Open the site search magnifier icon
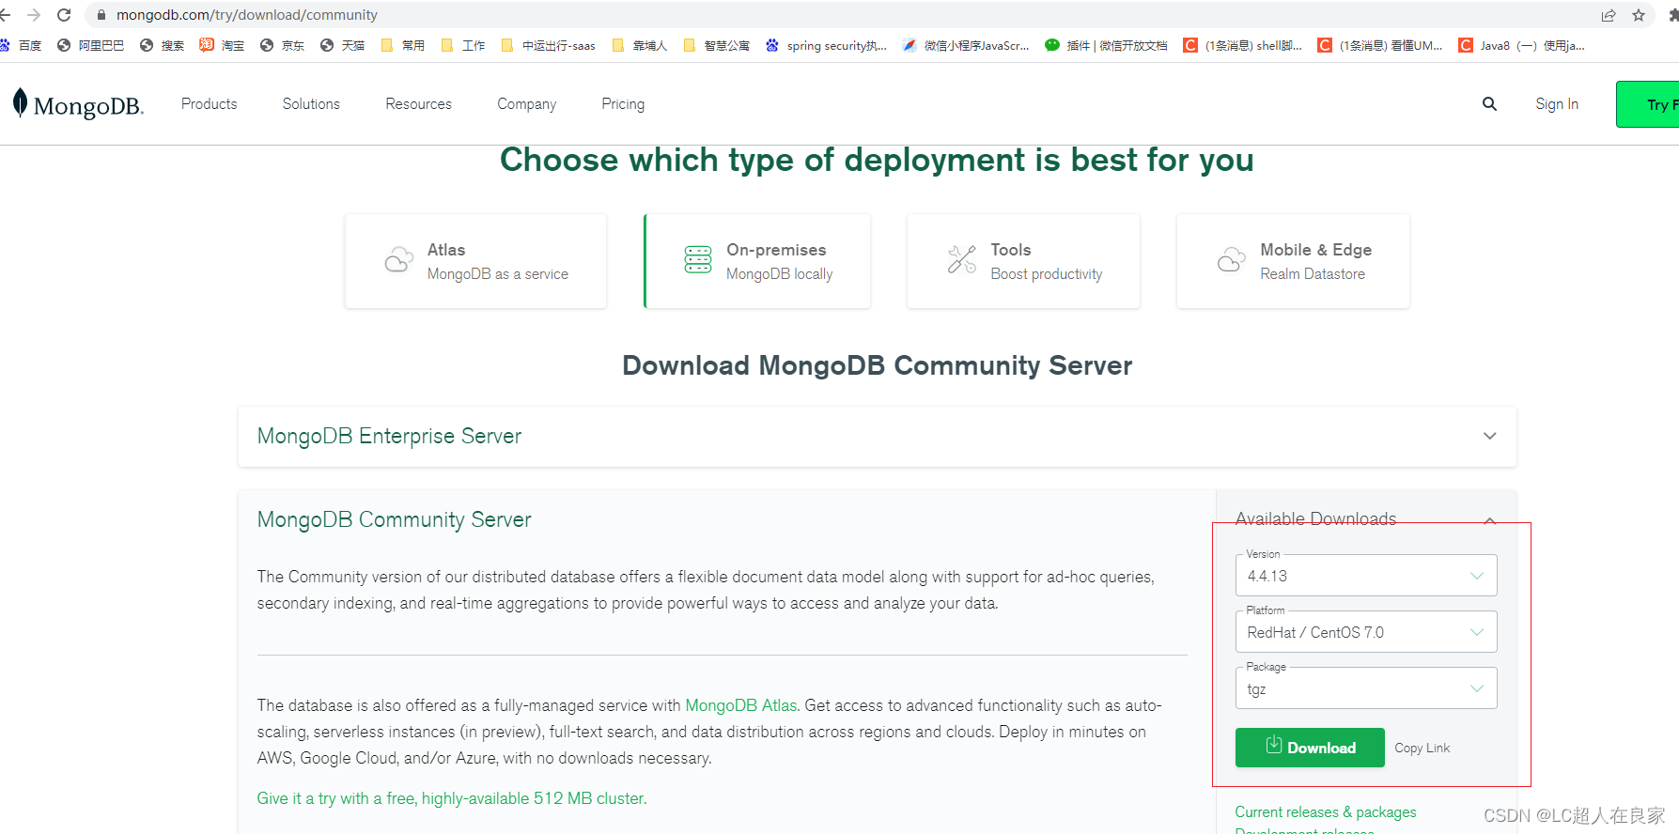This screenshot has width=1679, height=834. [1489, 104]
